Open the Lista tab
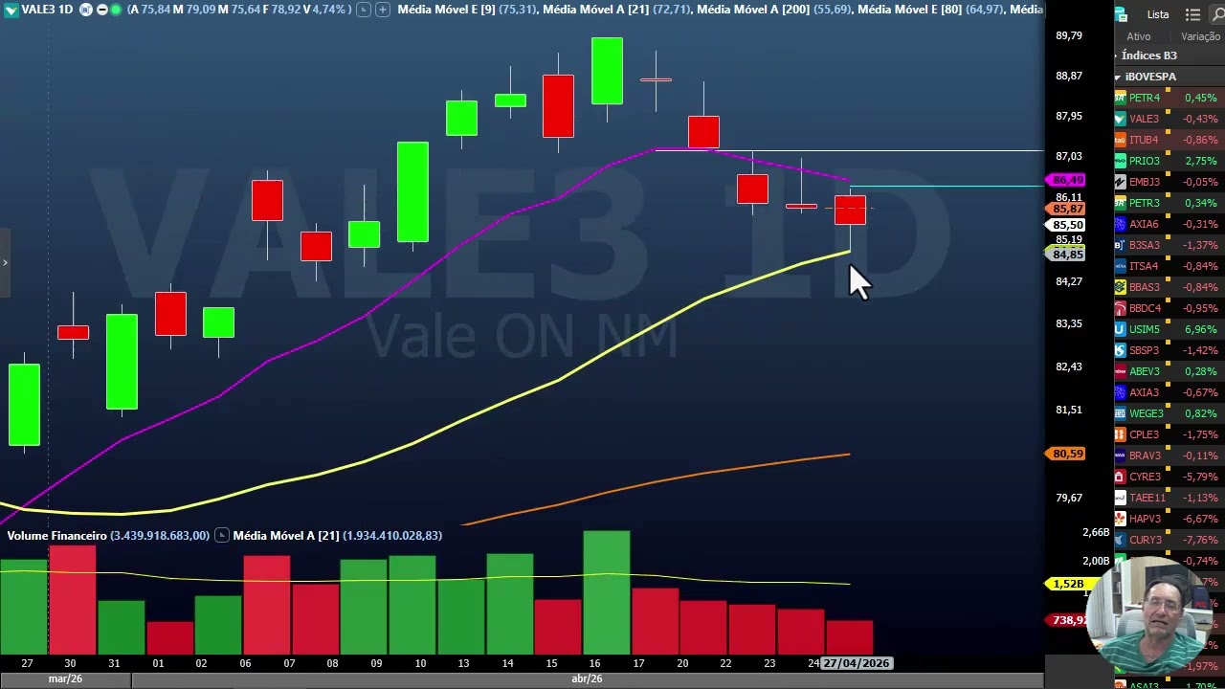This screenshot has height=689, width=1225. pyautogui.click(x=1158, y=14)
